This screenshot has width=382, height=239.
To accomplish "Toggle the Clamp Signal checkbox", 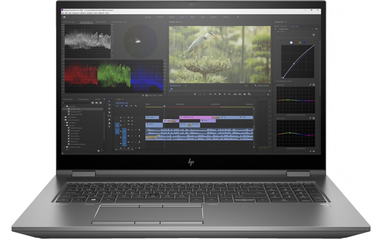I will point(147,95).
